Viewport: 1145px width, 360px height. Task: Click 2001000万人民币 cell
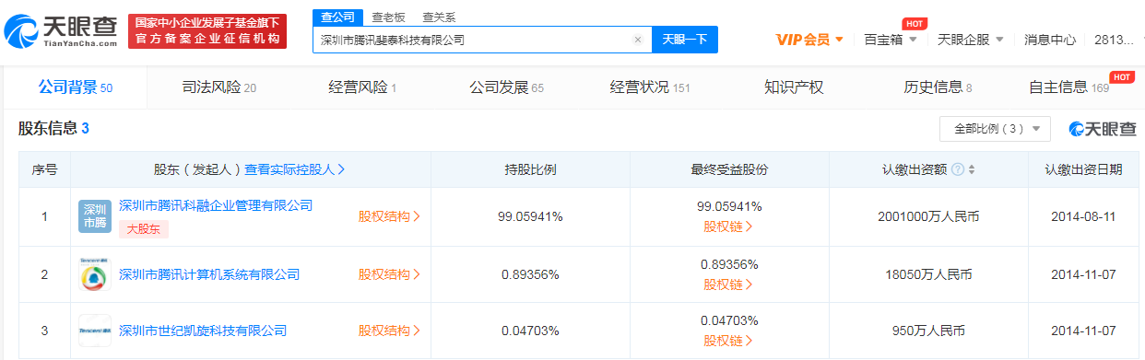(x=928, y=217)
